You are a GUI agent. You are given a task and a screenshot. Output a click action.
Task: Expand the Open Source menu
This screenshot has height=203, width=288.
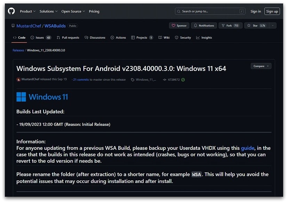73,11
